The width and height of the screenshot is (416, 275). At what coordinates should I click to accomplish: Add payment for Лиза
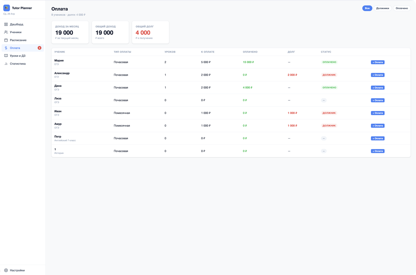378,100
